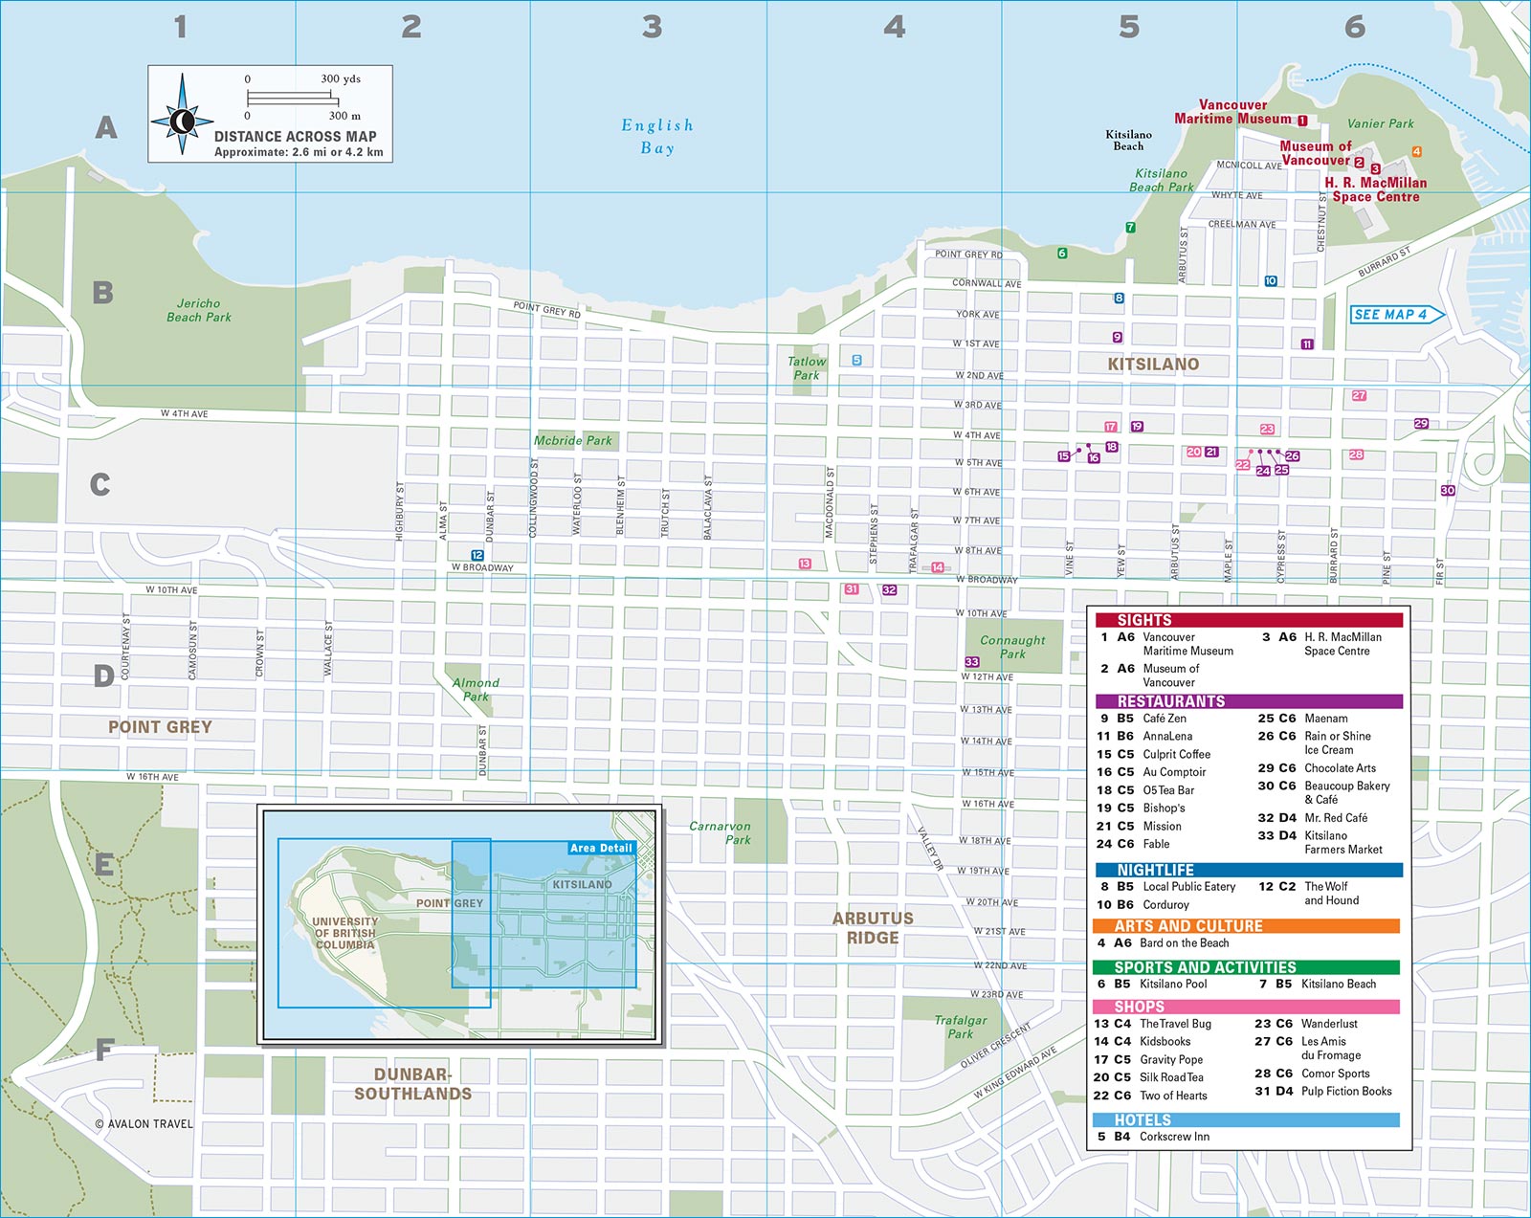This screenshot has height=1218, width=1531.
Task: Select legend entry 'Culprit Coffee'
Action: point(1176,754)
